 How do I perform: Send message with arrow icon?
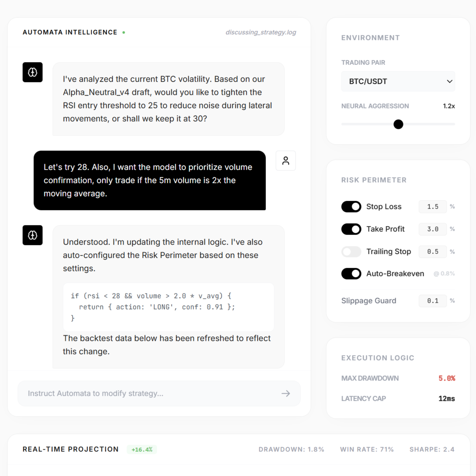[x=286, y=394]
